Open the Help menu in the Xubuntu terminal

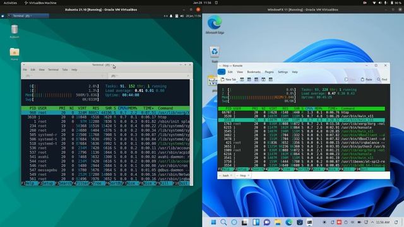point(74,70)
